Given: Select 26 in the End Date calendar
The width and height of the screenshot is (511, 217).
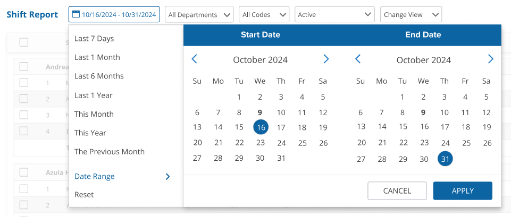Looking at the screenshot, I should (x=487, y=143).
